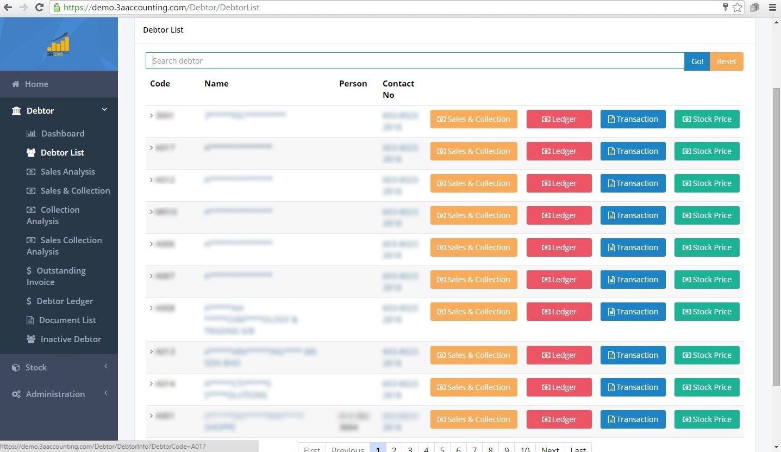This screenshot has width=781, height=452.
Task: Open Transaction for the A017 debtor row
Action: click(633, 151)
